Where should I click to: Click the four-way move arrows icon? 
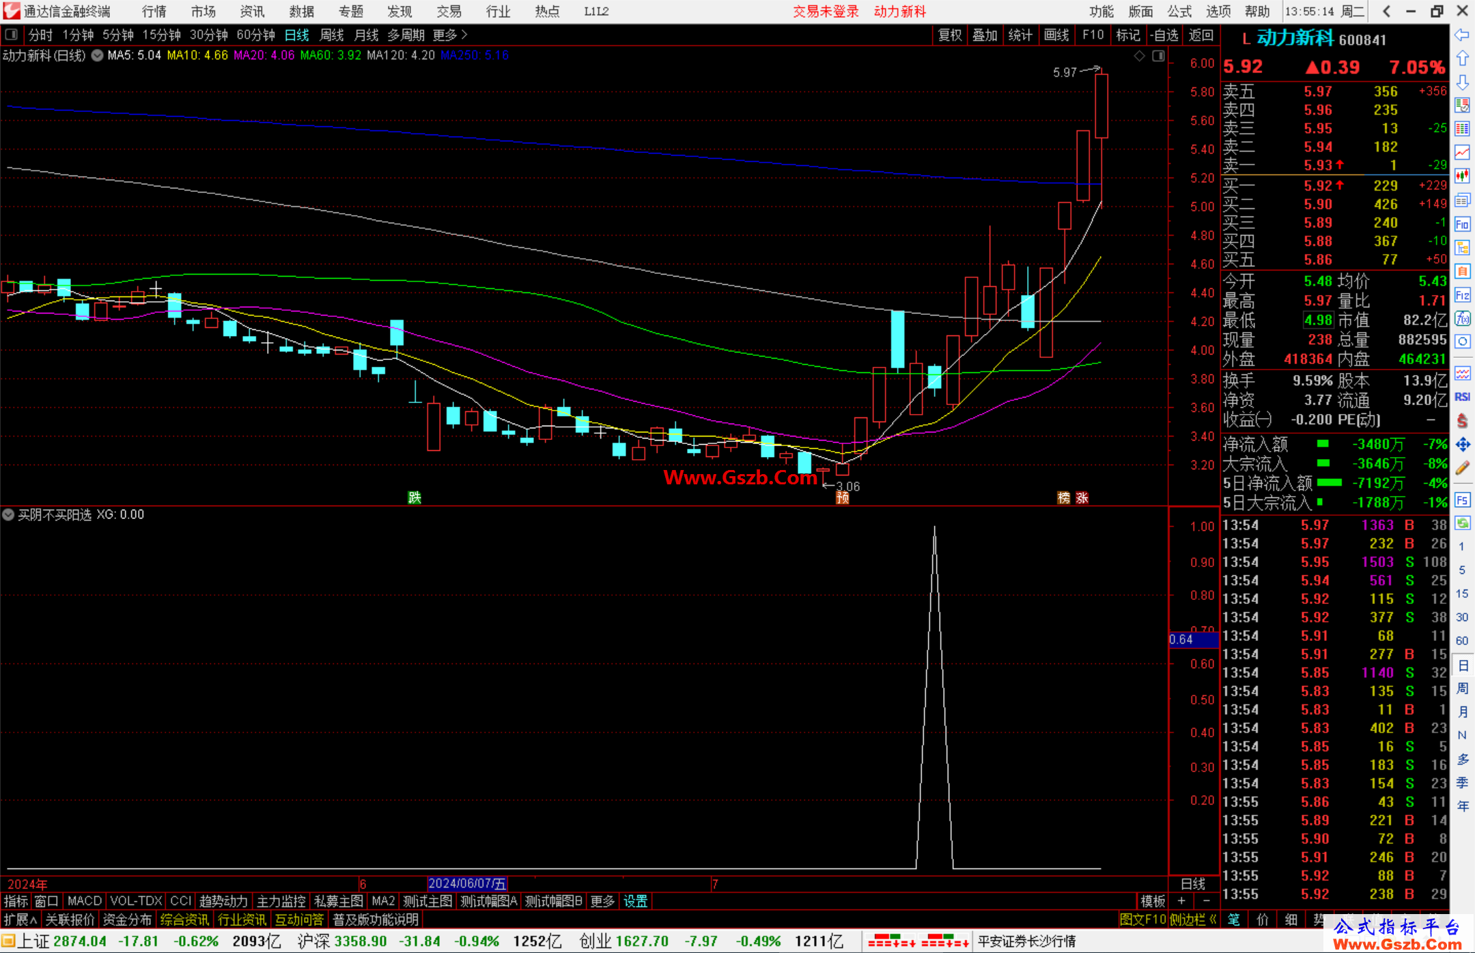click(x=1462, y=445)
